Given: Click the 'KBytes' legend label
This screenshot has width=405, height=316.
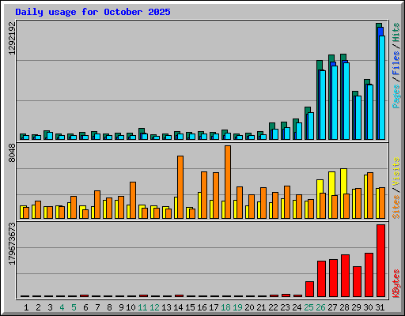Looking at the screenshot, I should 396,284.
